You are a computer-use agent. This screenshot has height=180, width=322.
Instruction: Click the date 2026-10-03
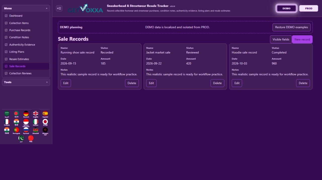[x=239, y=64]
